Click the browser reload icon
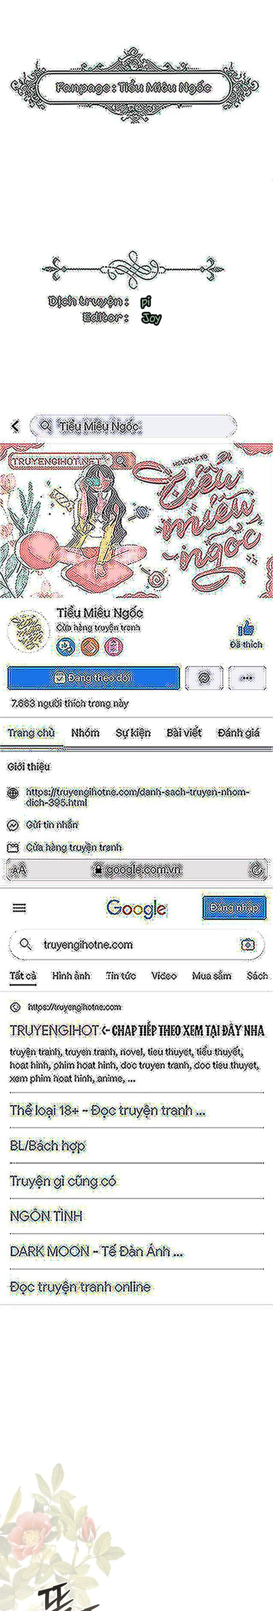 tap(256, 869)
